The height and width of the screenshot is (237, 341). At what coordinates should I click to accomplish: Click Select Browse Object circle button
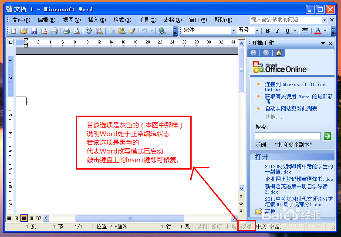coord(241,204)
